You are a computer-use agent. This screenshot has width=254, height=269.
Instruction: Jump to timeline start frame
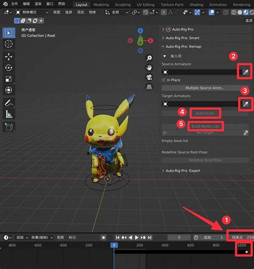[x=118, y=237]
